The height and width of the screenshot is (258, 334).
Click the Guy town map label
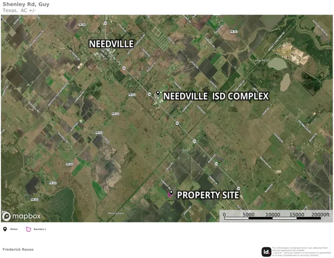[x=185, y=150]
